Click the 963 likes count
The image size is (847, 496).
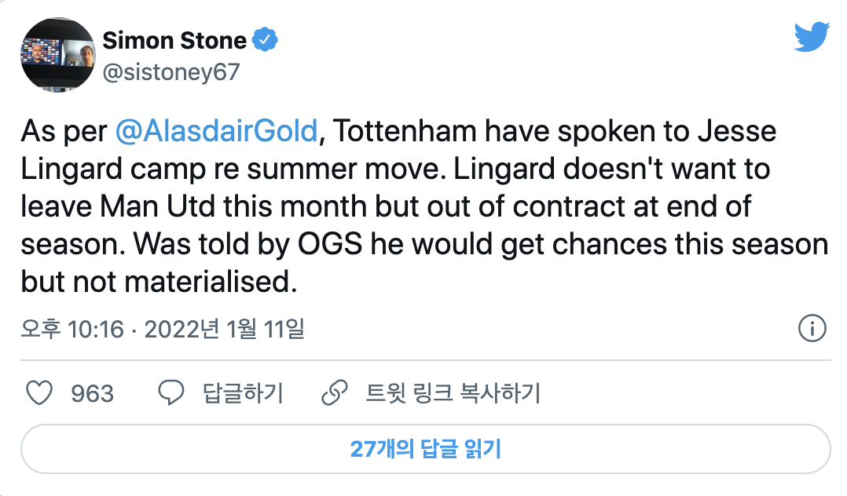[x=93, y=393]
